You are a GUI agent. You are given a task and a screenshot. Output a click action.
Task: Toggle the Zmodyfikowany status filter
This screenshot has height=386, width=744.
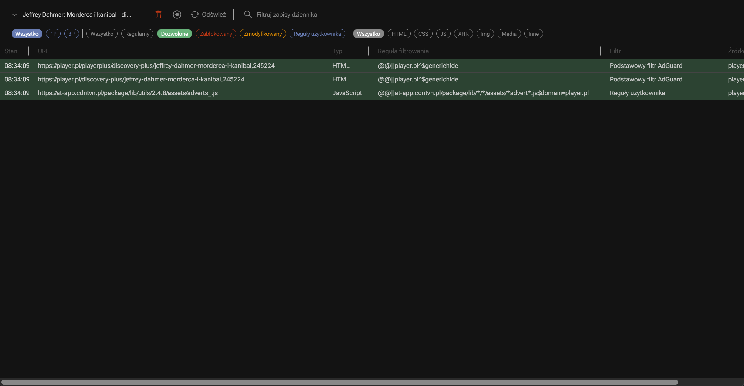click(262, 34)
